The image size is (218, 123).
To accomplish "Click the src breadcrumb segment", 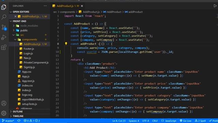I will pyautogui.click(x=55, y=12).
